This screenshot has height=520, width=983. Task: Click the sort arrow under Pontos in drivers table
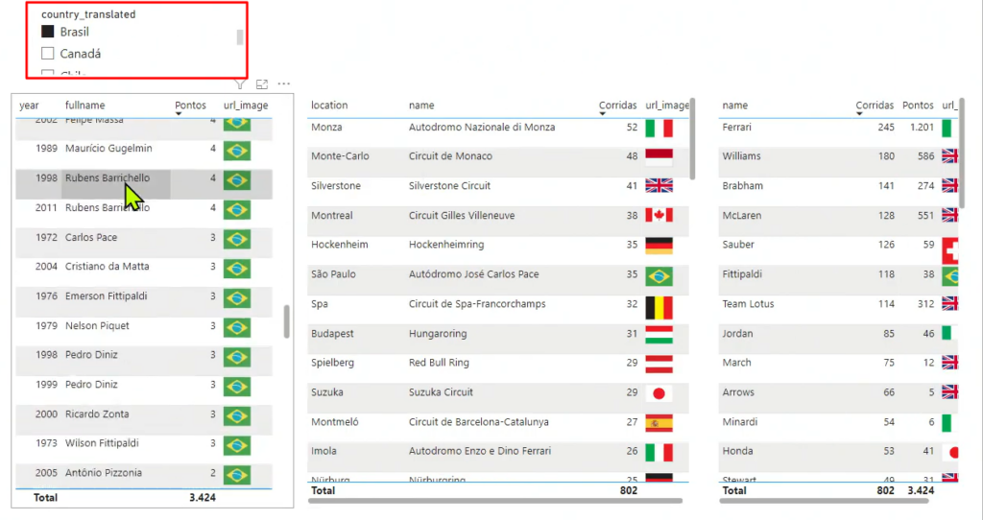[x=180, y=114]
